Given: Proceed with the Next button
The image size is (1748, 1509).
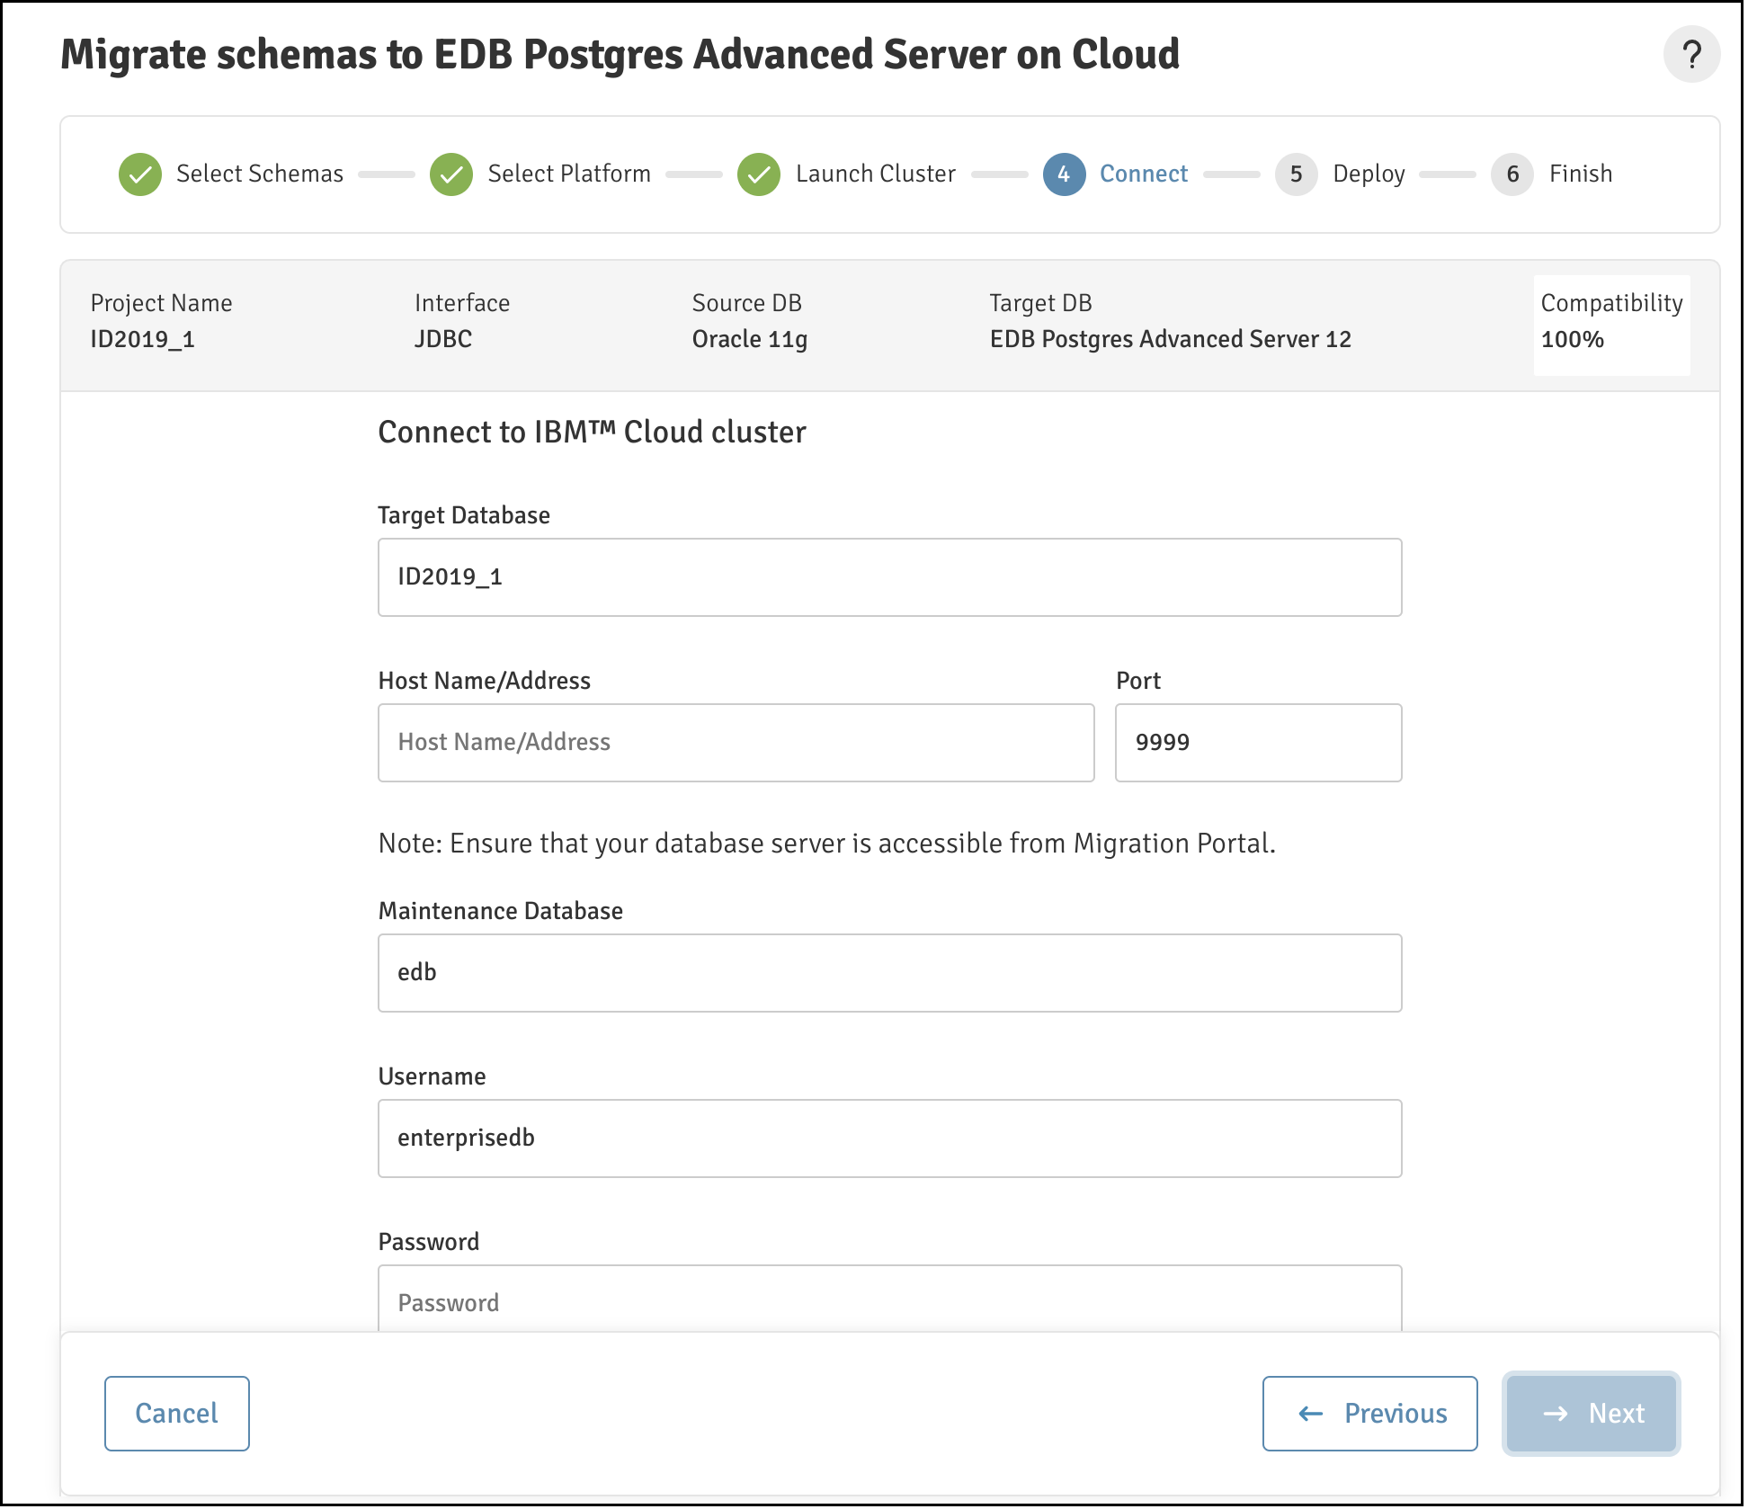Looking at the screenshot, I should pos(1592,1413).
